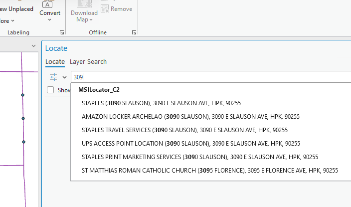Image resolution: width=351 pixels, height=207 pixels.
Task: Open the Offline group dialog launcher
Action: click(x=134, y=33)
